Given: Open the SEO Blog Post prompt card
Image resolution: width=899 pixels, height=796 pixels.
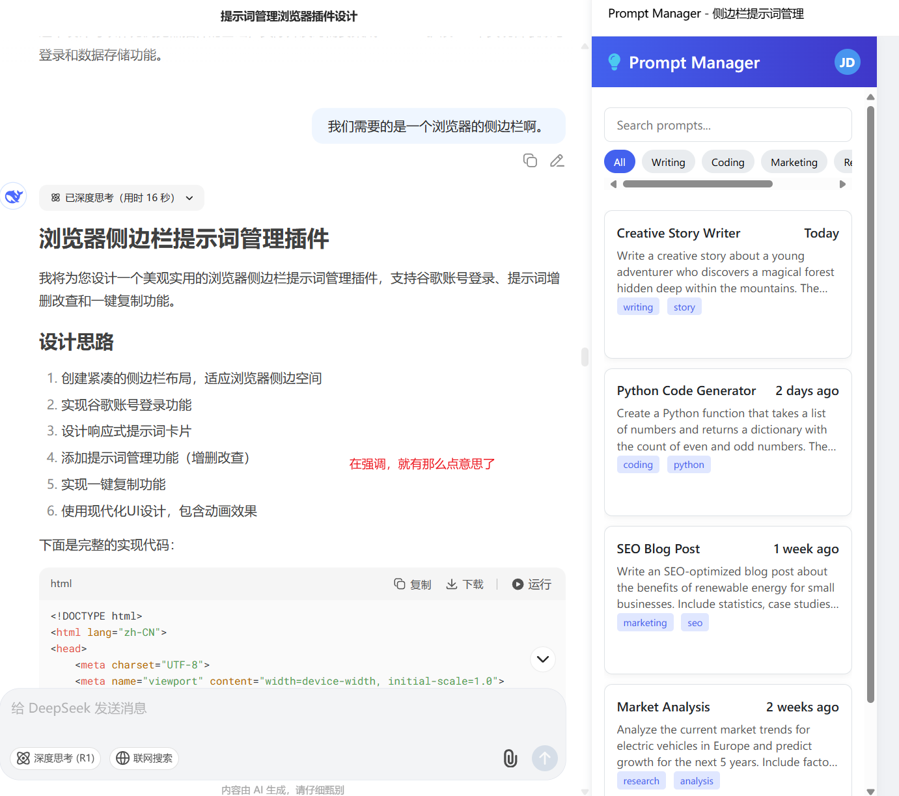Looking at the screenshot, I should [x=728, y=600].
